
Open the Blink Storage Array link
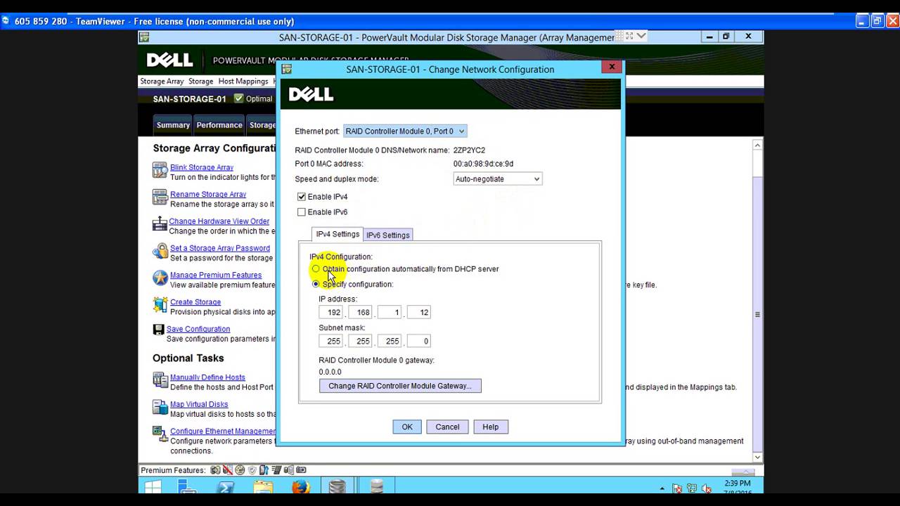point(202,167)
